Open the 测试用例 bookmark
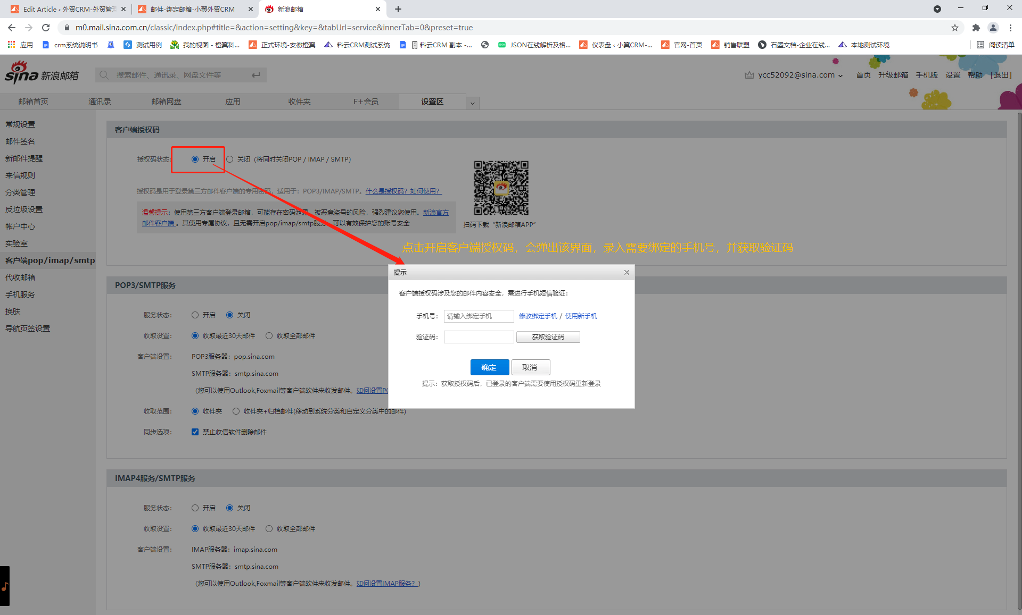Screen dimensions: 1022x615 (x=143, y=45)
